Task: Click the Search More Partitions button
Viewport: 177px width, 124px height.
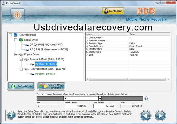Action: click(x=51, y=86)
